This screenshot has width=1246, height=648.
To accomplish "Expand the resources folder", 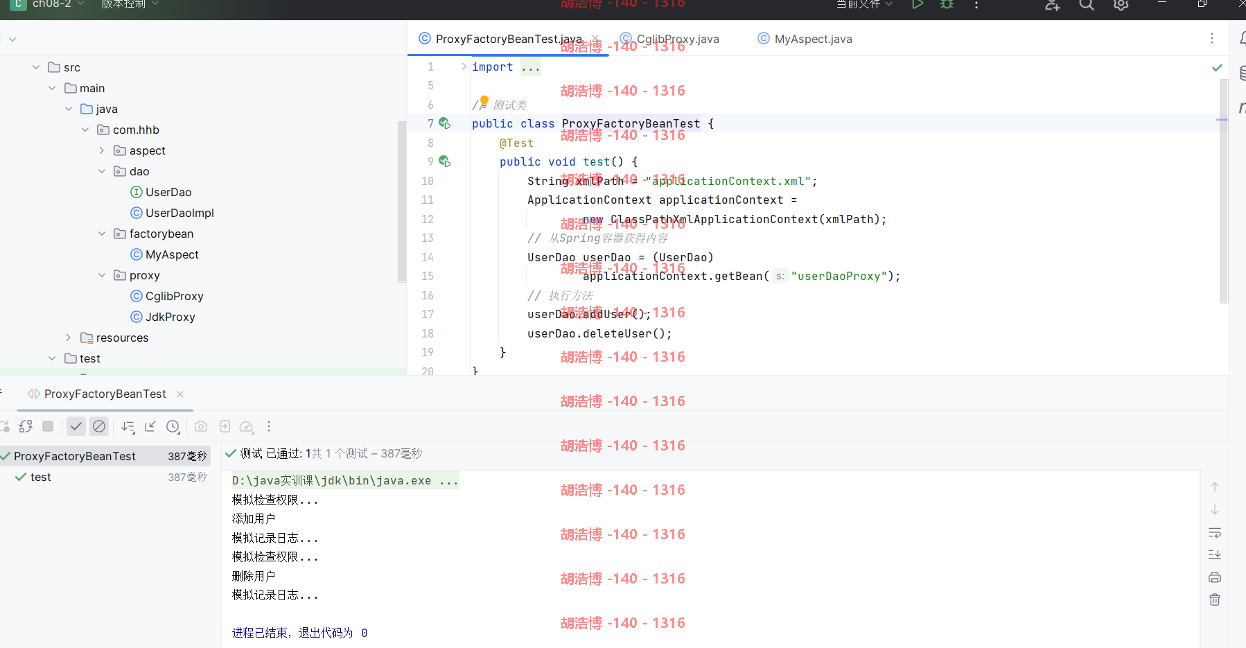I will 69,338.
